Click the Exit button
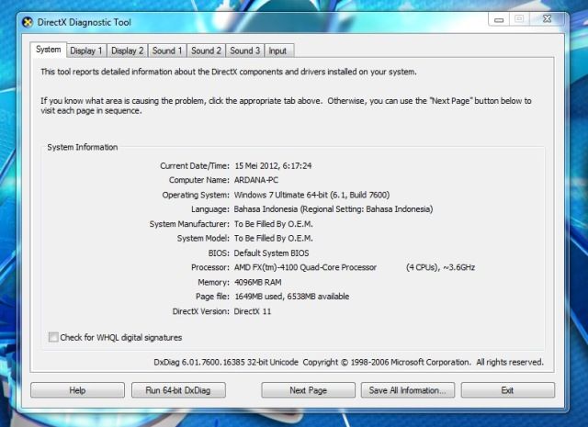 (508, 390)
